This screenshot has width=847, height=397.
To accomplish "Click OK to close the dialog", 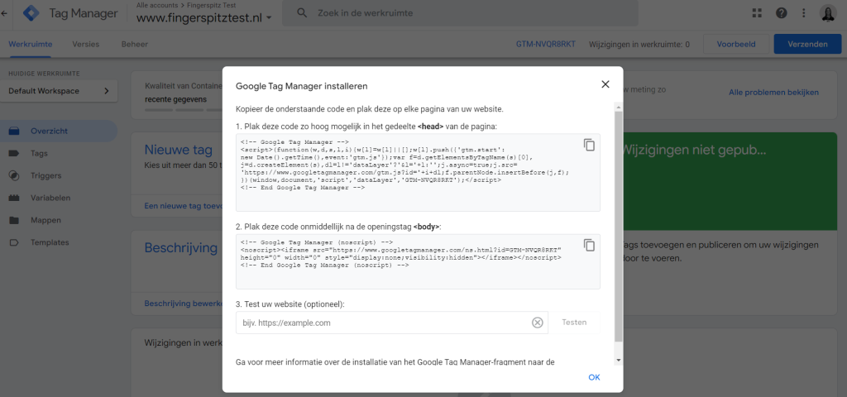I will pos(594,377).
